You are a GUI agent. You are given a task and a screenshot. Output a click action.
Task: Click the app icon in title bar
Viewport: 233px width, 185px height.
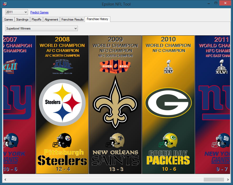[x=4, y=4]
